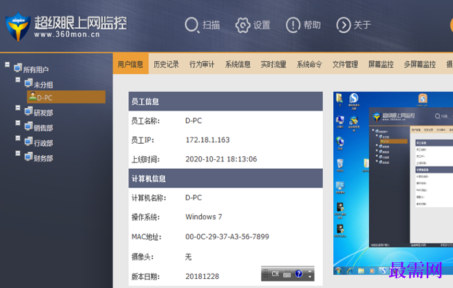Click media player icon in preview taskbar

(372, 271)
